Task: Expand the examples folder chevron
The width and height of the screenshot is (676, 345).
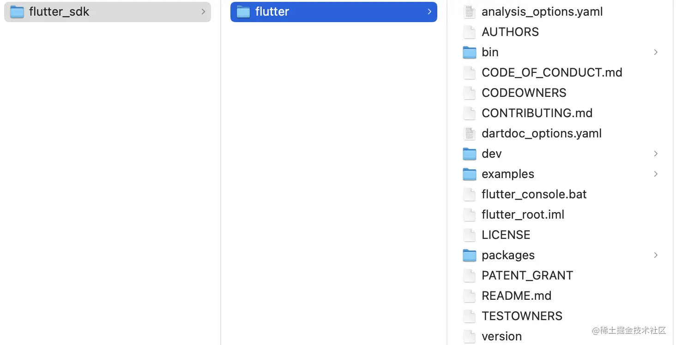Action: 656,174
